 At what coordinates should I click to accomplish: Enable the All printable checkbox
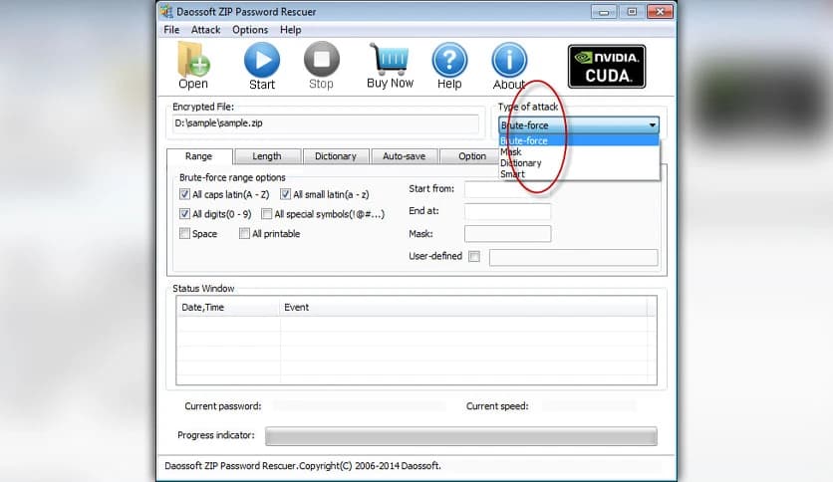pyautogui.click(x=244, y=234)
